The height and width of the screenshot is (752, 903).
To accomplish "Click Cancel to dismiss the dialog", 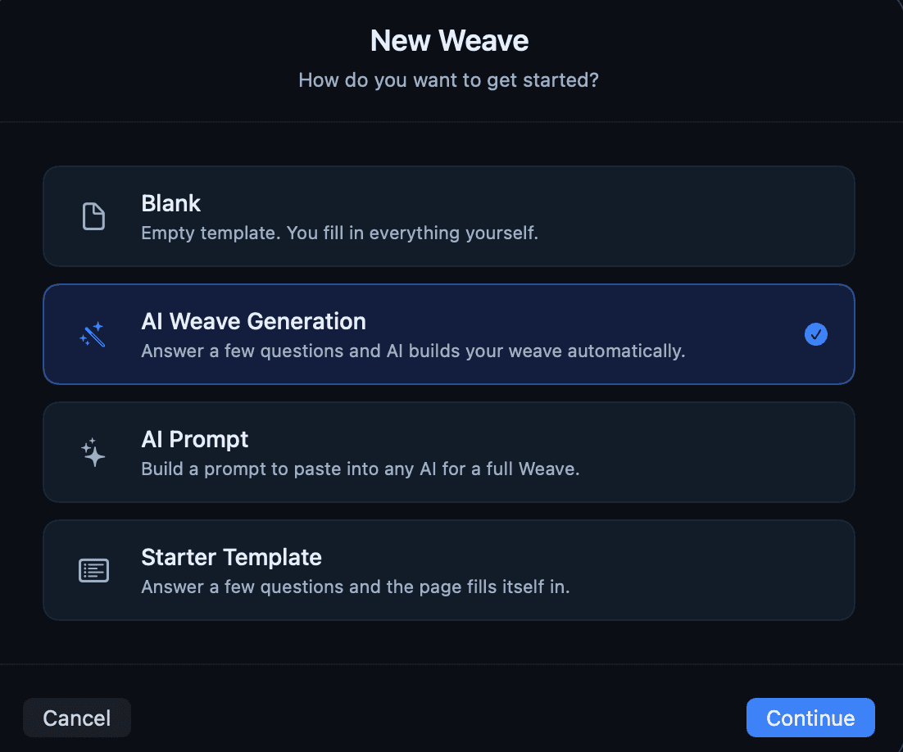I will tap(76, 718).
